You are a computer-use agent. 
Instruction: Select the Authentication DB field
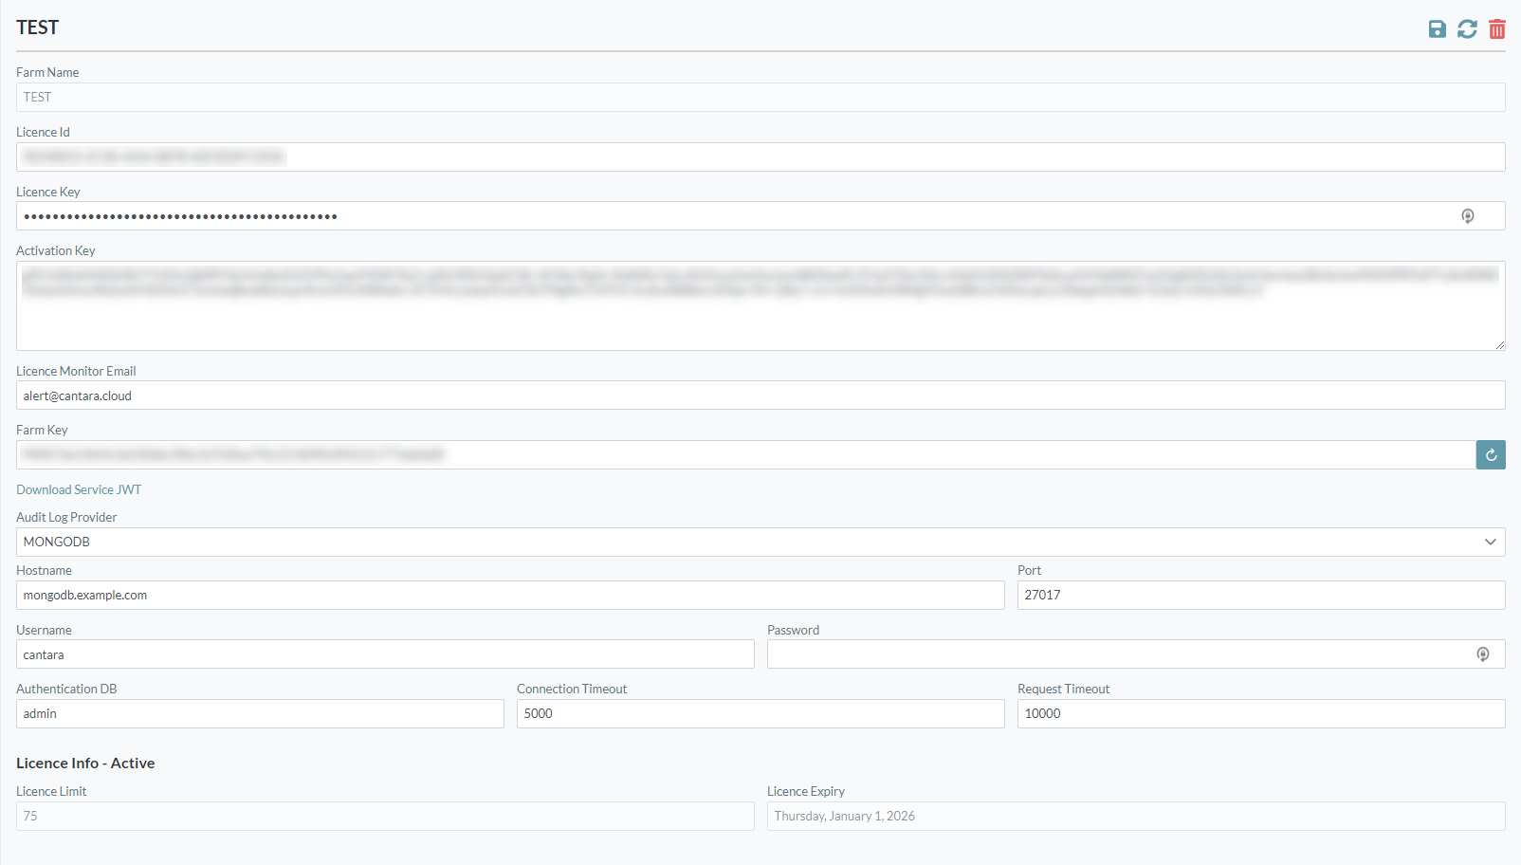point(260,713)
